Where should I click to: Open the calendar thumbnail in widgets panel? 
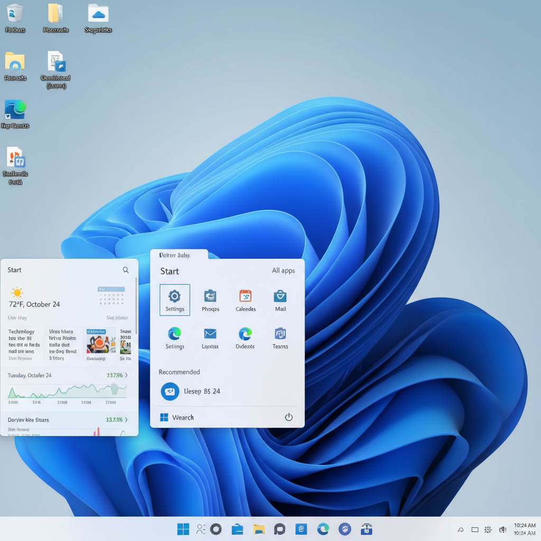click(x=111, y=296)
